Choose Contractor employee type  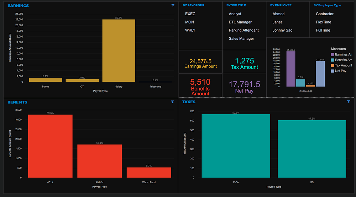click(x=325, y=14)
